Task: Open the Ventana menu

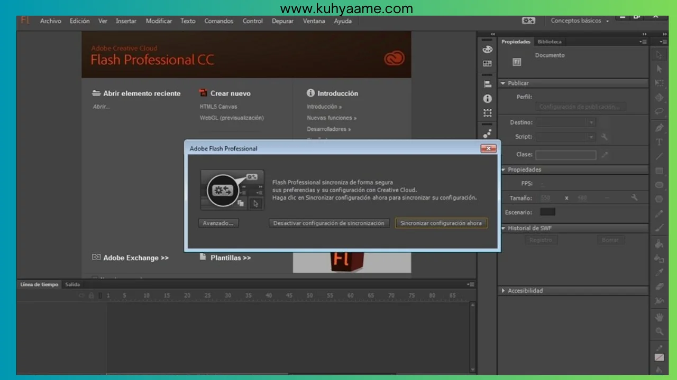Action: coord(314,21)
